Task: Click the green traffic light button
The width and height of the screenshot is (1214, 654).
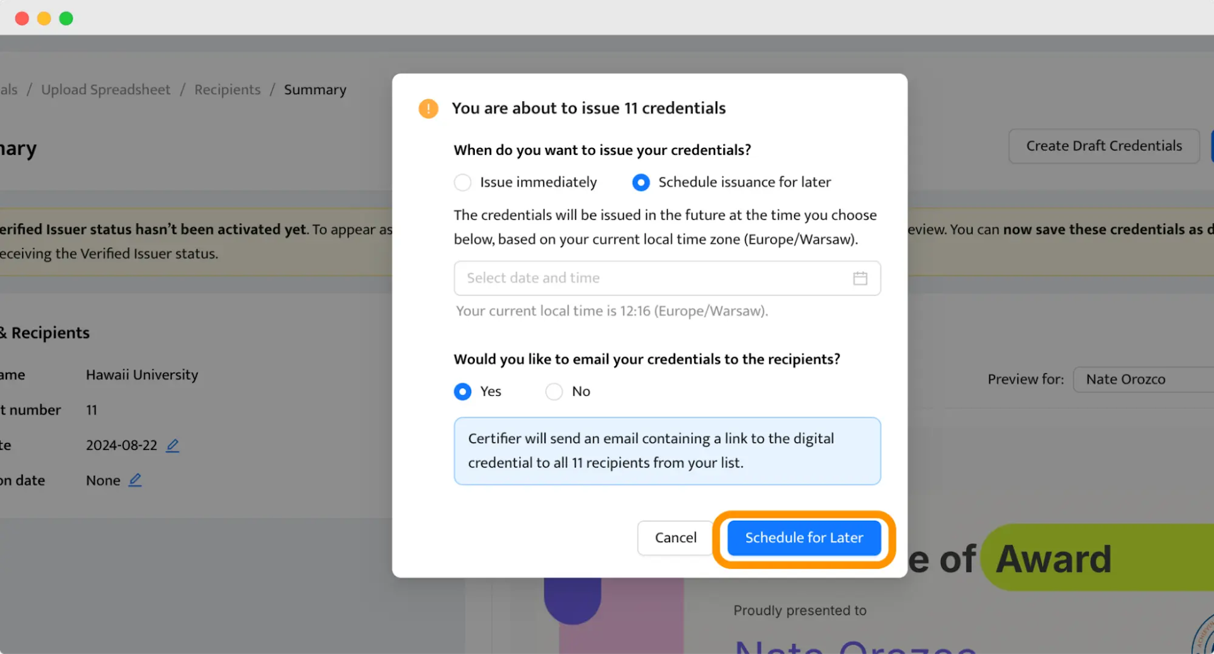Action: coord(66,18)
